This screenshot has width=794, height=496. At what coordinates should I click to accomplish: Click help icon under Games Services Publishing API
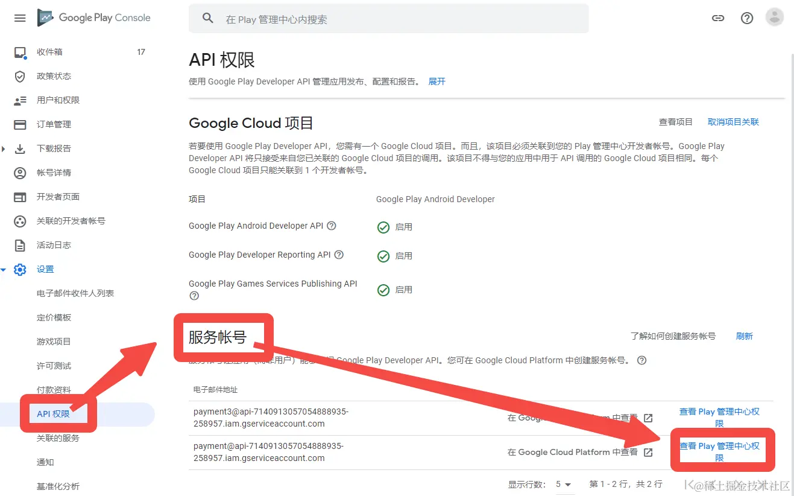point(194,296)
